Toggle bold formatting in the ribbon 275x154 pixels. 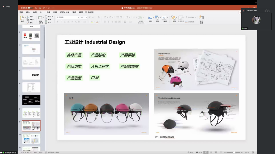[58, 22]
